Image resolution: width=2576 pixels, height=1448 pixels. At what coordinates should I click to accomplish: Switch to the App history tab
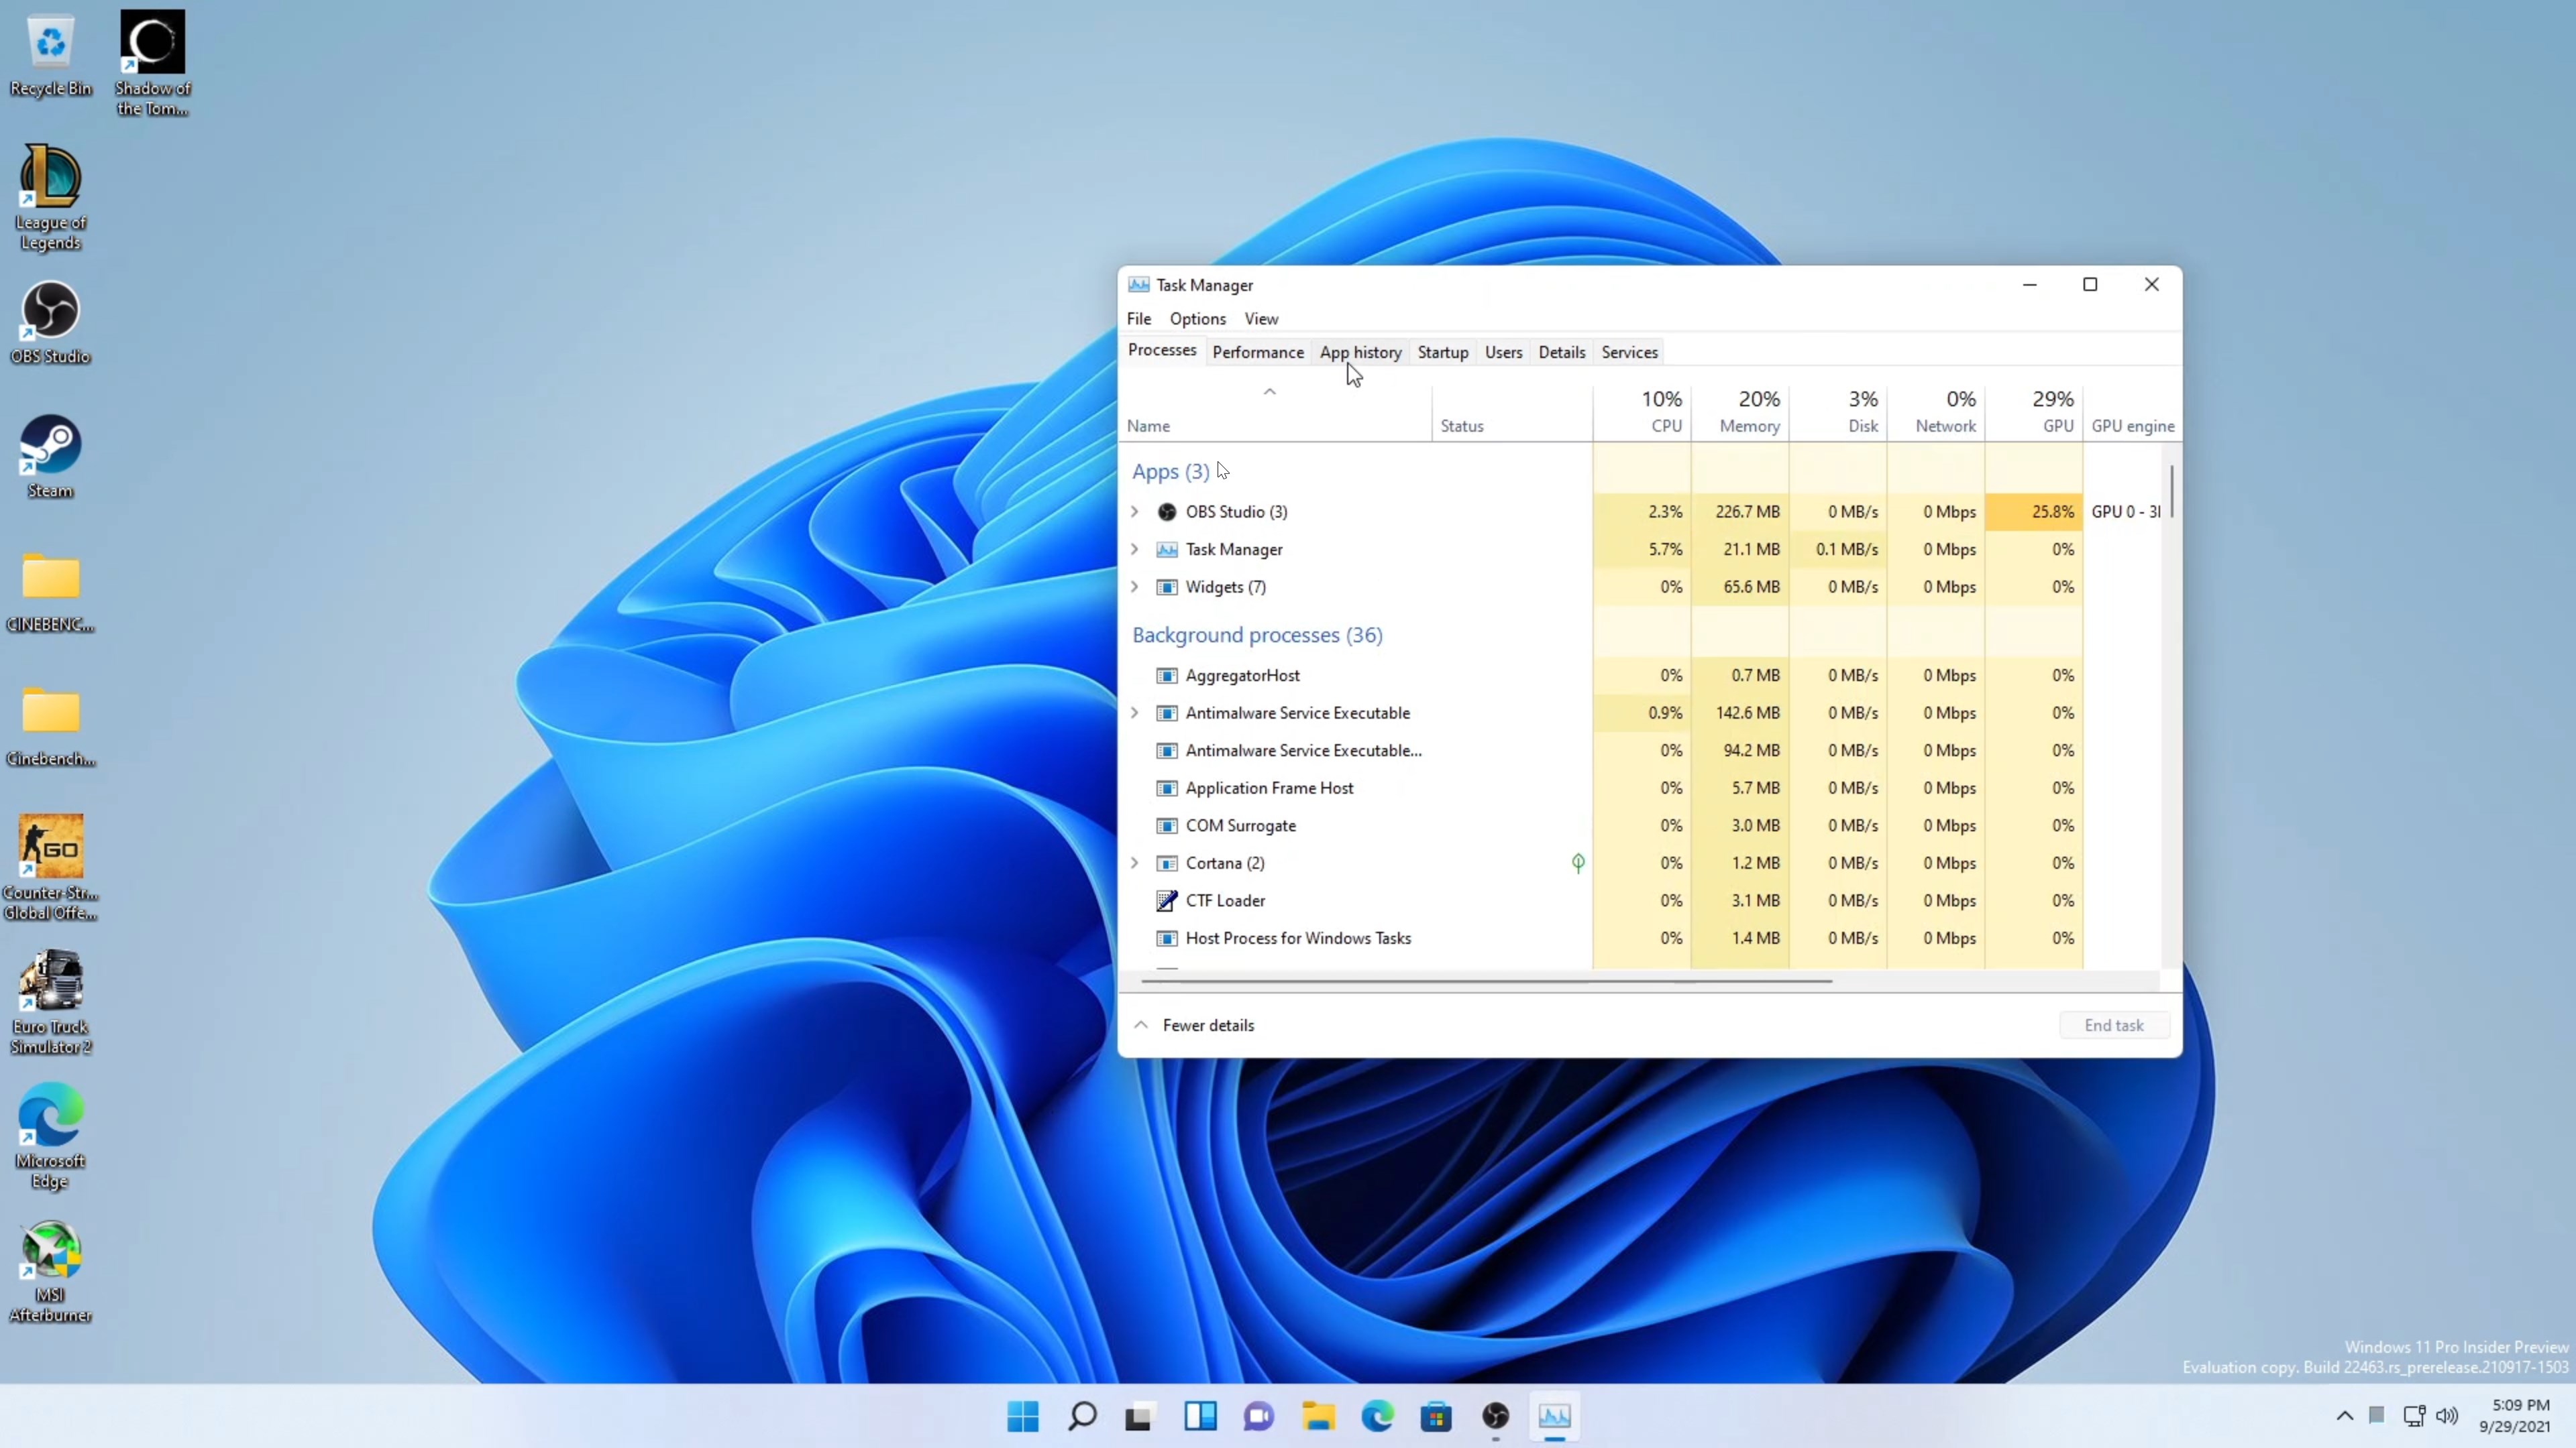click(1360, 352)
